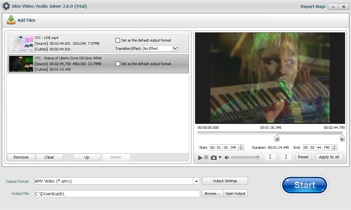
Task: Take a snapshot with the camera icon
Action: (x=213, y=157)
